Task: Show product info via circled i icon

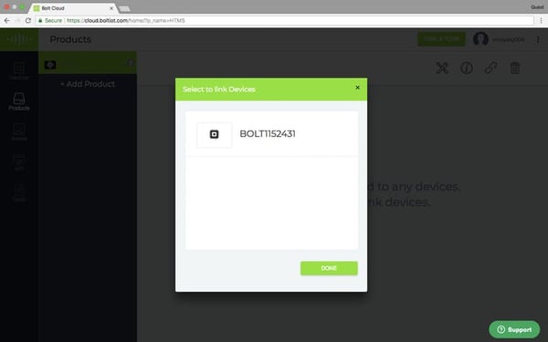Action: (x=467, y=68)
